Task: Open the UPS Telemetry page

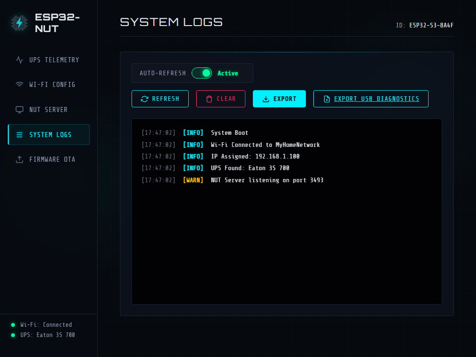Action: click(48, 60)
